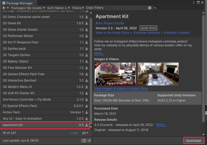The image size is (207, 145).
Task: Select Airy UI - Easy UI Animation package
Action: [x=45, y=118]
